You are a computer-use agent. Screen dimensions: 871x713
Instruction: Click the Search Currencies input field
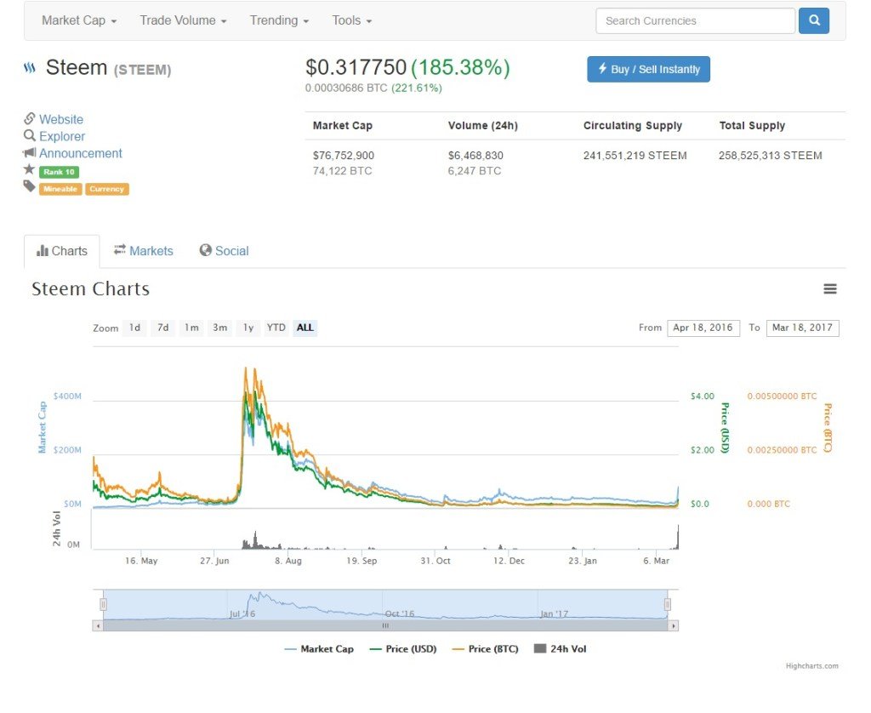click(x=696, y=20)
